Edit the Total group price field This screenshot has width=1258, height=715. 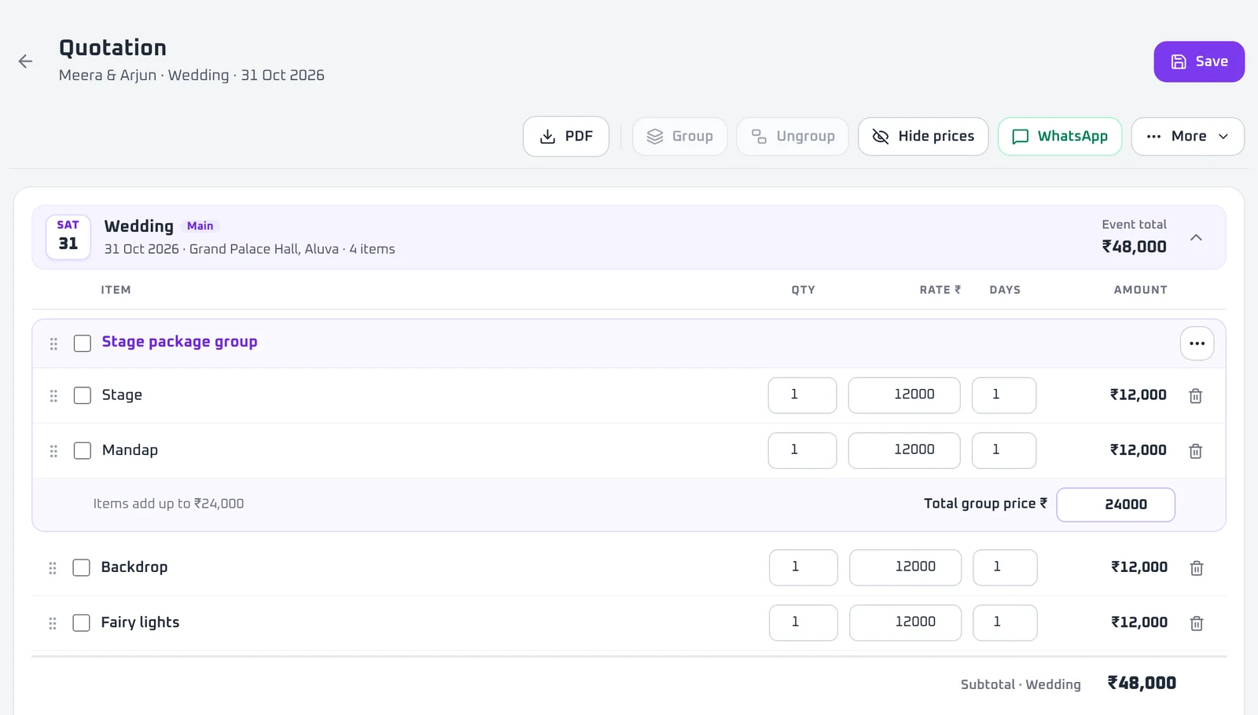(x=1116, y=504)
